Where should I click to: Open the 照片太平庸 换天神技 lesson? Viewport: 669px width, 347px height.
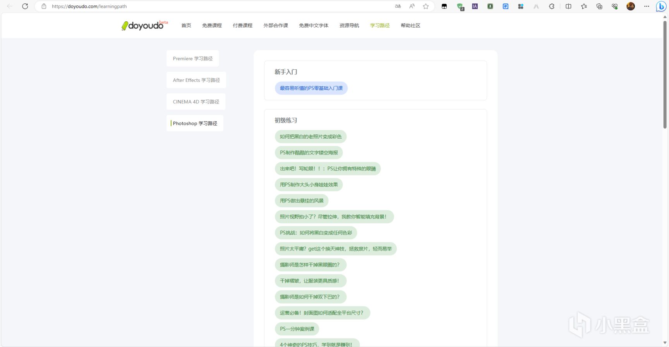pos(336,249)
